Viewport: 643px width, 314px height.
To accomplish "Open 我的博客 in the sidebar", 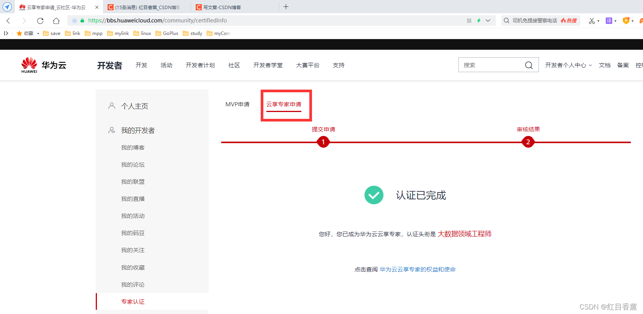I will (133, 148).
